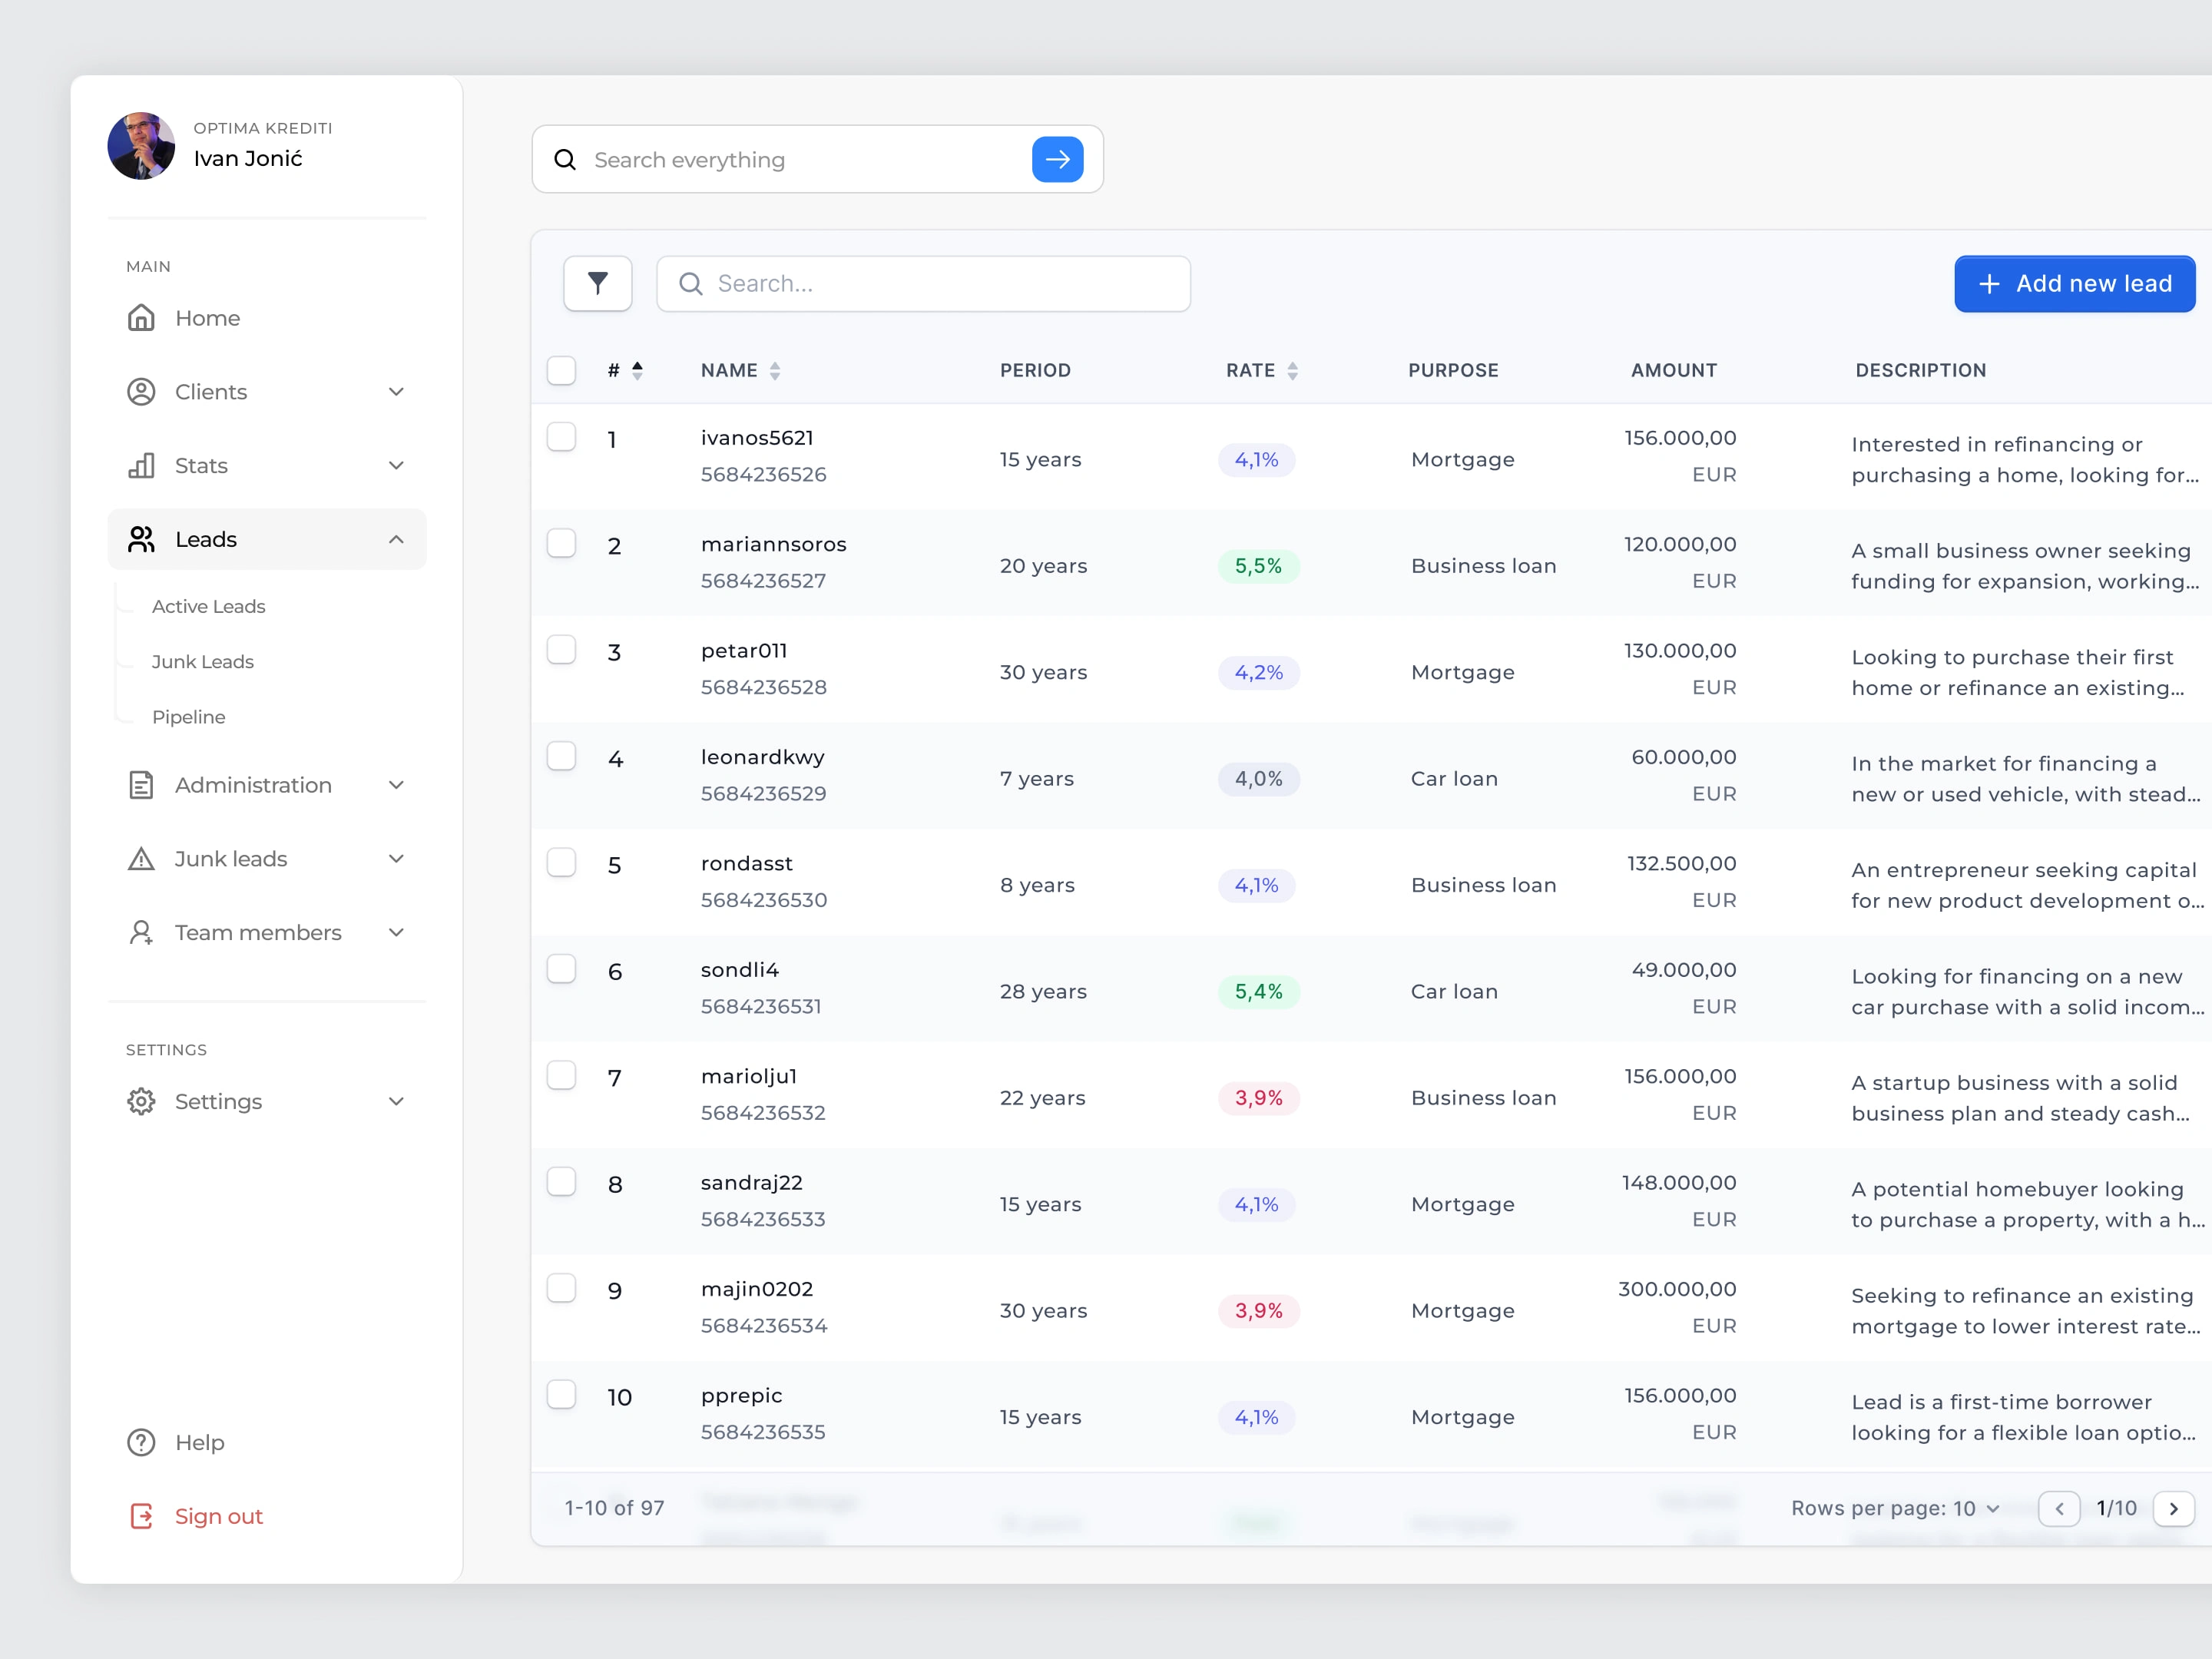Click the Sign out link
The image size is (2212, 1659).
coord(217,1516)
